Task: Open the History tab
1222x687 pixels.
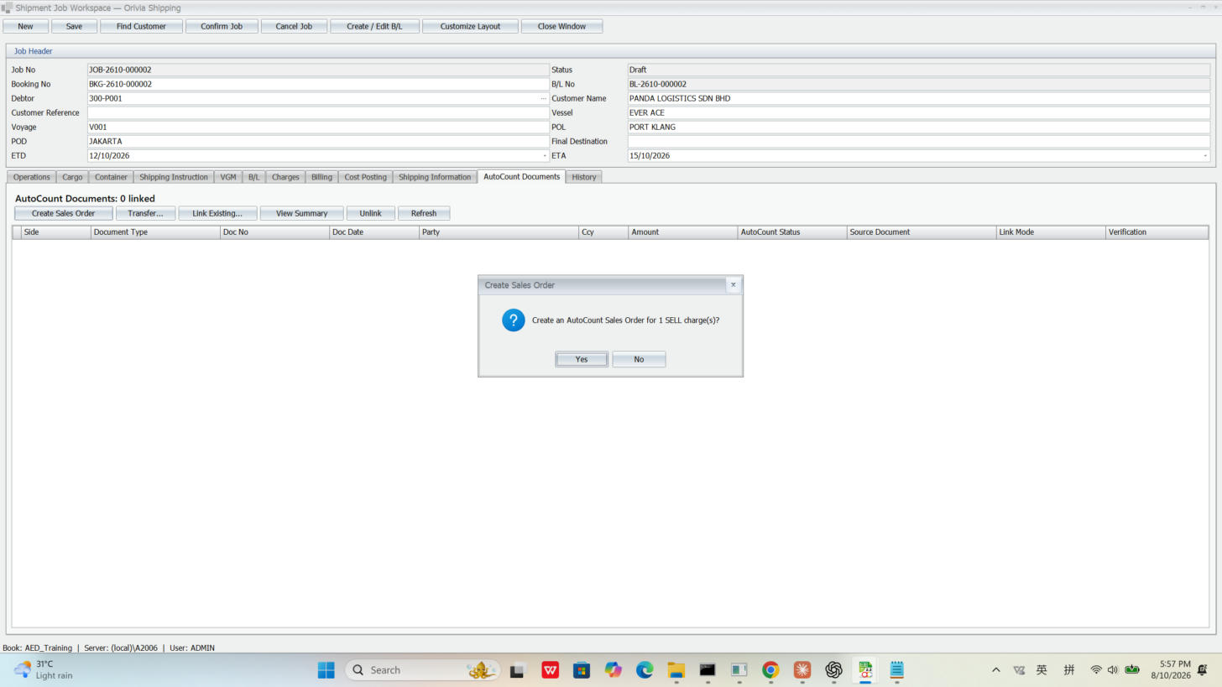Action: [x=584, y=177]
